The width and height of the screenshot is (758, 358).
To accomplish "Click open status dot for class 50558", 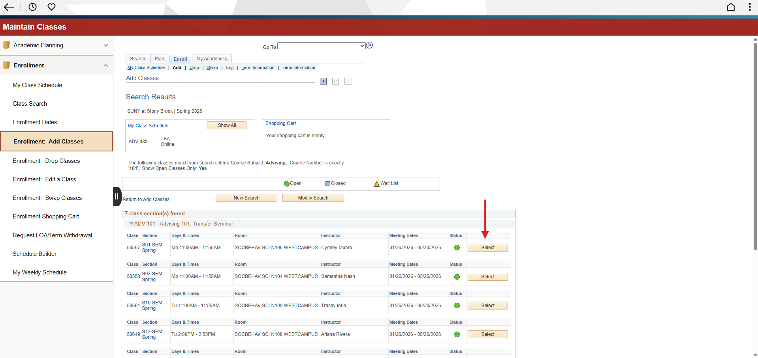I will [457, 277].
